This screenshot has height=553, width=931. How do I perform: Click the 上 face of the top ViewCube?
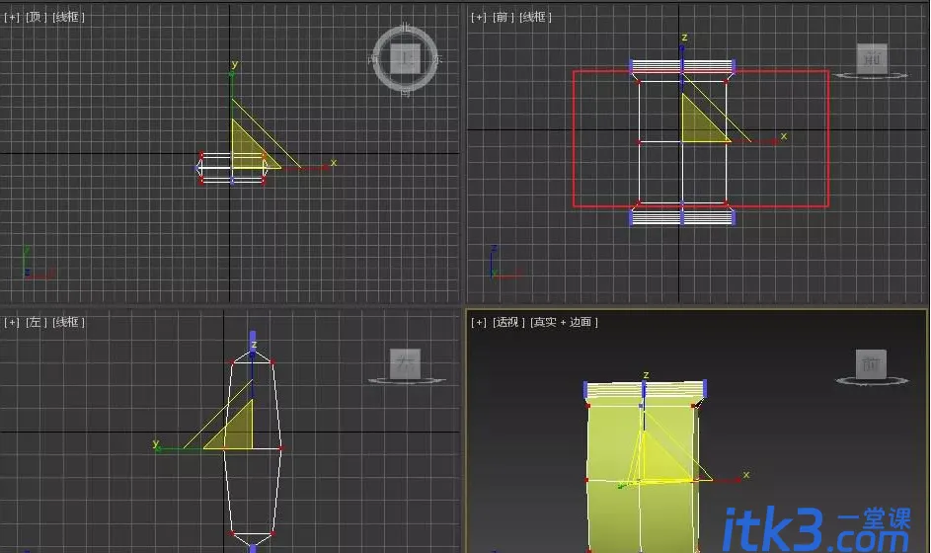pos(406,58)
